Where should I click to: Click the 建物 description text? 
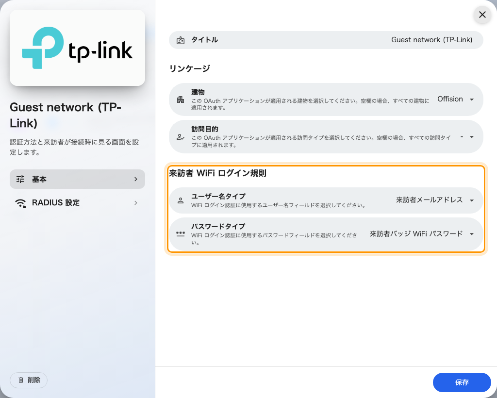click(310, 104)
